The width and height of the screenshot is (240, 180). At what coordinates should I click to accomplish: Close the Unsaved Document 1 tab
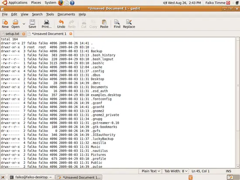click(x=71, y=34)
